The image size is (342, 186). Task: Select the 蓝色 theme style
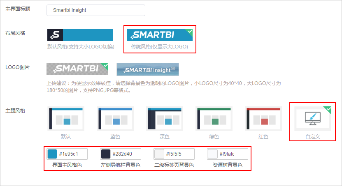[115, 119]
